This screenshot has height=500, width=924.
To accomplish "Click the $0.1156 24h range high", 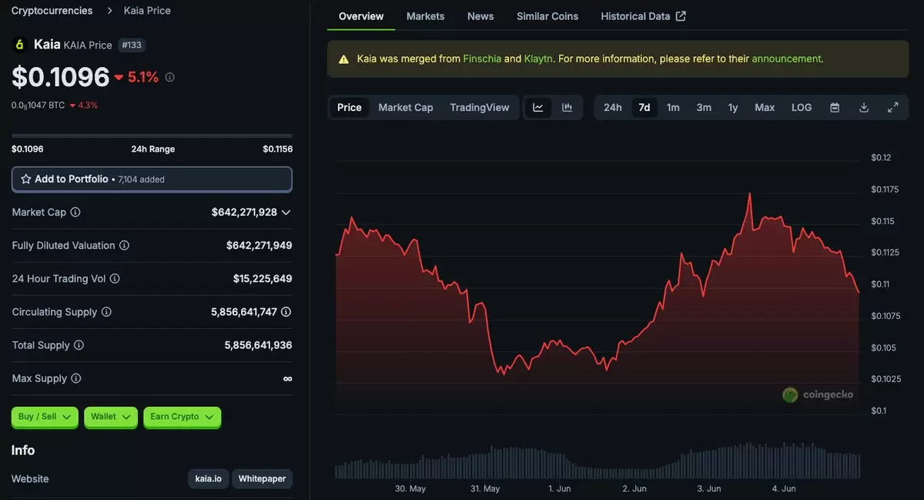I will [278, 149].
